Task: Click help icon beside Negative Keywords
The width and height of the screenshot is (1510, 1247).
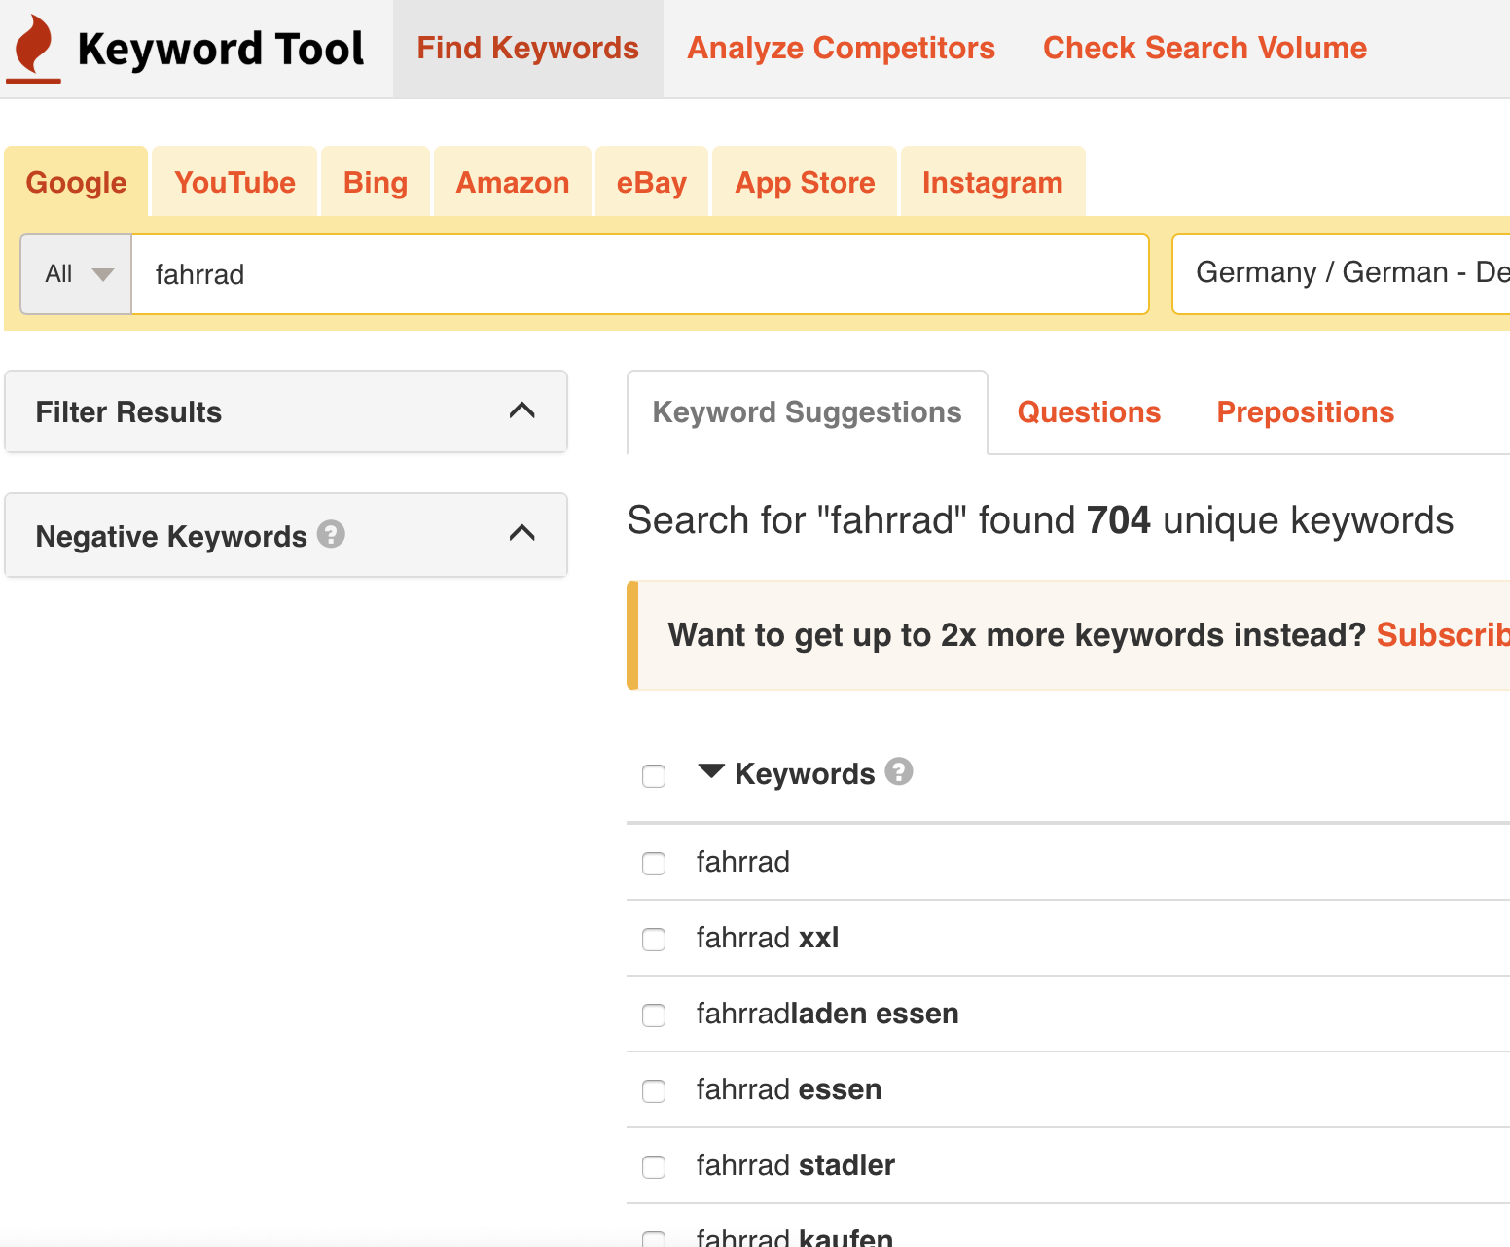Action: point(331,534)
